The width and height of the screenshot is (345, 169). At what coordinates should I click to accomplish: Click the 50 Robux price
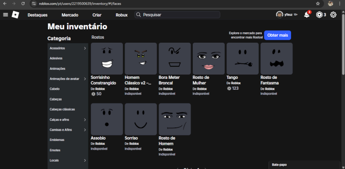[x=96, y=94]
